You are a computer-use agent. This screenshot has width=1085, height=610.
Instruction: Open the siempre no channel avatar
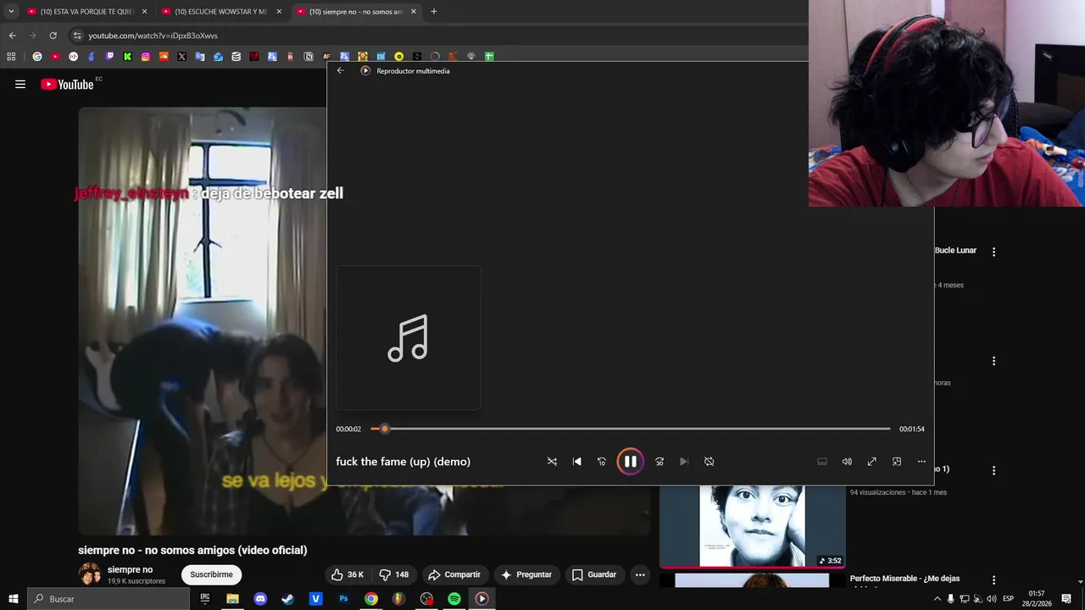point(90,574)
